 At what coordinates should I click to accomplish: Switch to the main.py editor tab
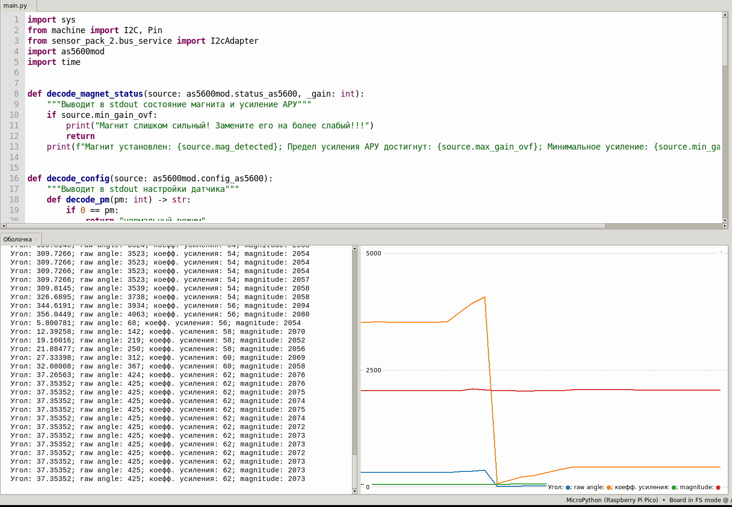[x=15, y=6]
